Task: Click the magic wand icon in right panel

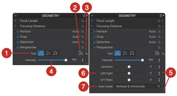Action: tap(163, 54)
